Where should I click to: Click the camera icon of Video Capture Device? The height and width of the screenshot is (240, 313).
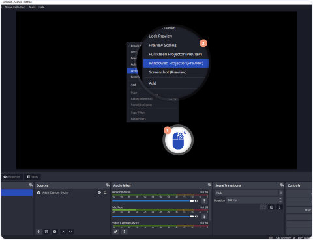[x=38, y=193]
